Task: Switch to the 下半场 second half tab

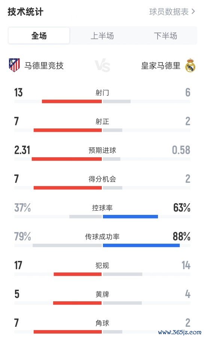Action: 165,36
